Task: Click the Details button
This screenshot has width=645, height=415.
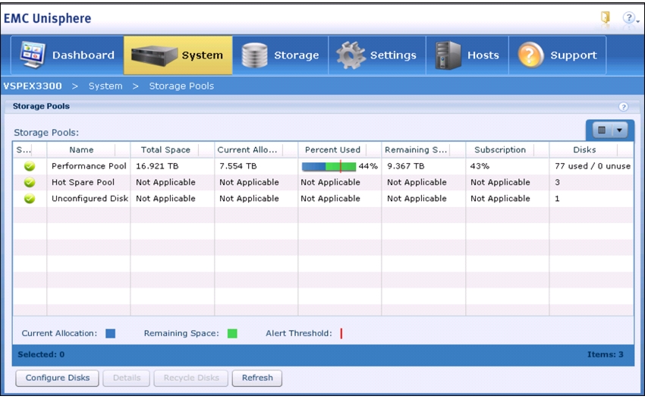Action: pyautogui.click(x=127, y=378)
